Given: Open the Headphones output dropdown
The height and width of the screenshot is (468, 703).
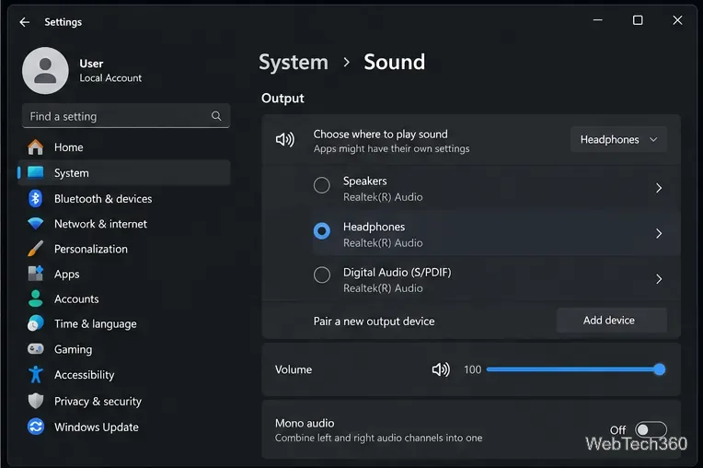Looking at the screenshot, I should [x=618, y=139].
